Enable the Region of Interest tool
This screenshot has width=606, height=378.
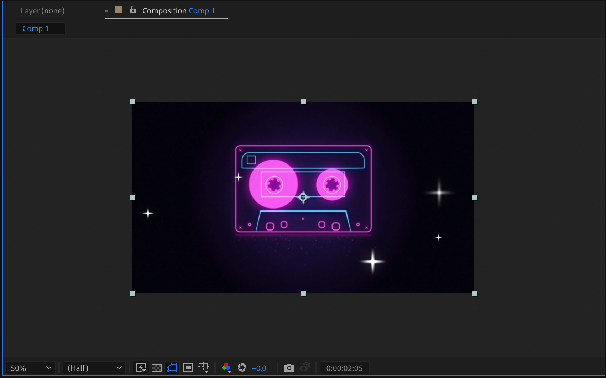click(188, 368)
